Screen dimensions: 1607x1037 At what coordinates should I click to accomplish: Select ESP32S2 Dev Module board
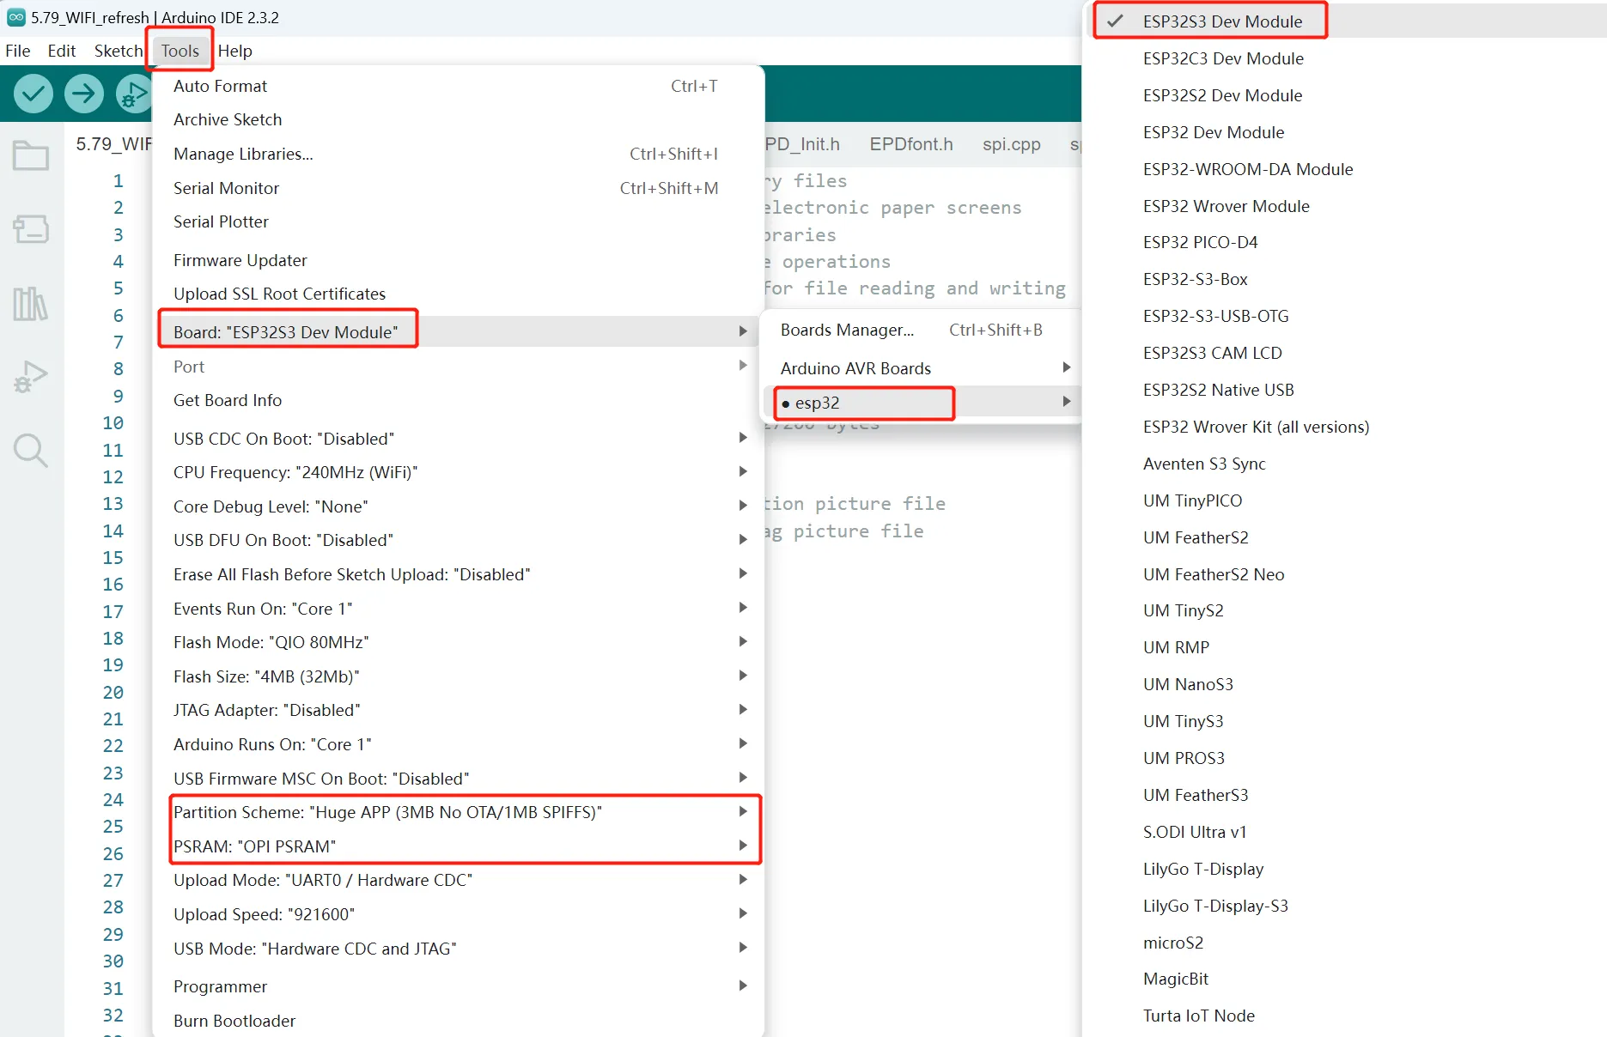(x=1344, y=95)
